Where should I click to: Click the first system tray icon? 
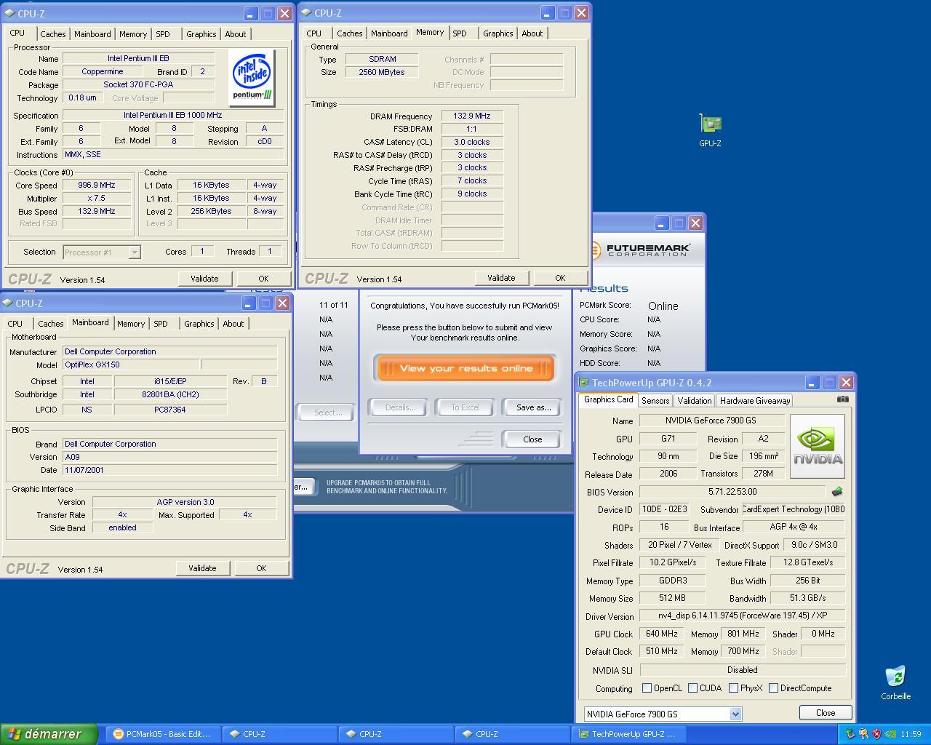(850, 734)
